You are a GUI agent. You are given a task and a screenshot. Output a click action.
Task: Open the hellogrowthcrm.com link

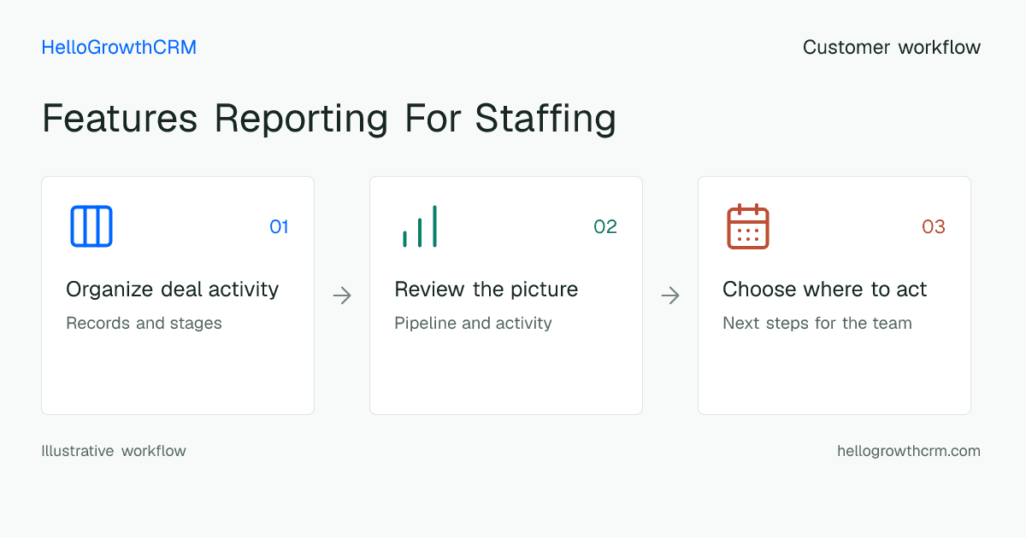(909, 451)
